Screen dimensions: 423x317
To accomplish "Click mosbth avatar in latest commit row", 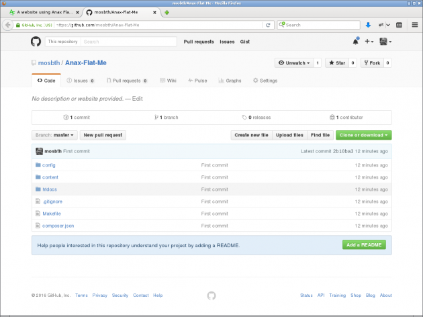I will tap(39, 151).
